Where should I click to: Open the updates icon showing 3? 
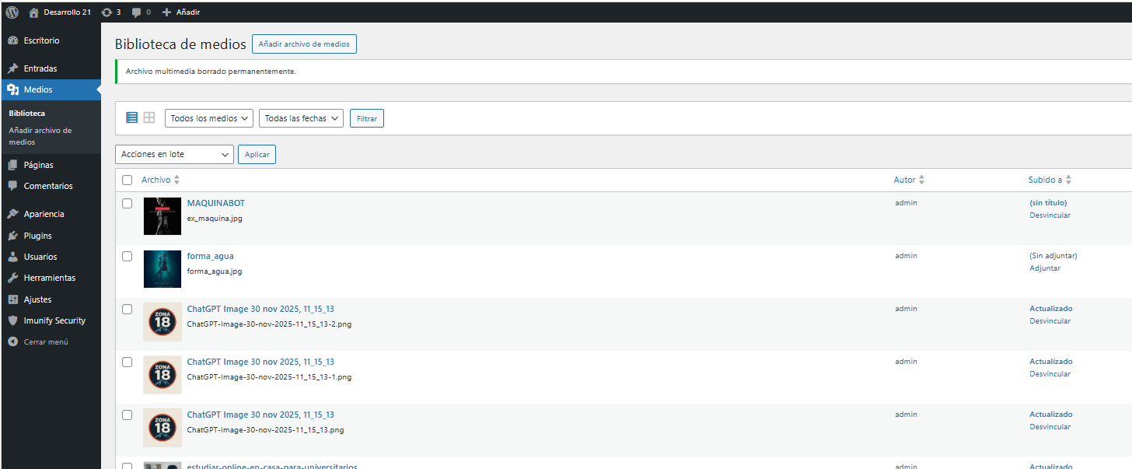(x=107, y=12)
